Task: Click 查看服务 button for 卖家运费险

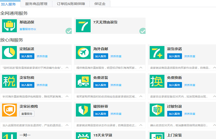Action: click(27, 114)
